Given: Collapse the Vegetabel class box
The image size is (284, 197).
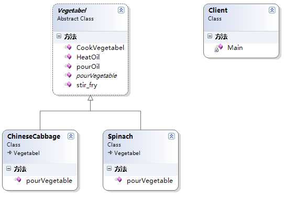Looking at the screenshot, I should pos(121,10).
